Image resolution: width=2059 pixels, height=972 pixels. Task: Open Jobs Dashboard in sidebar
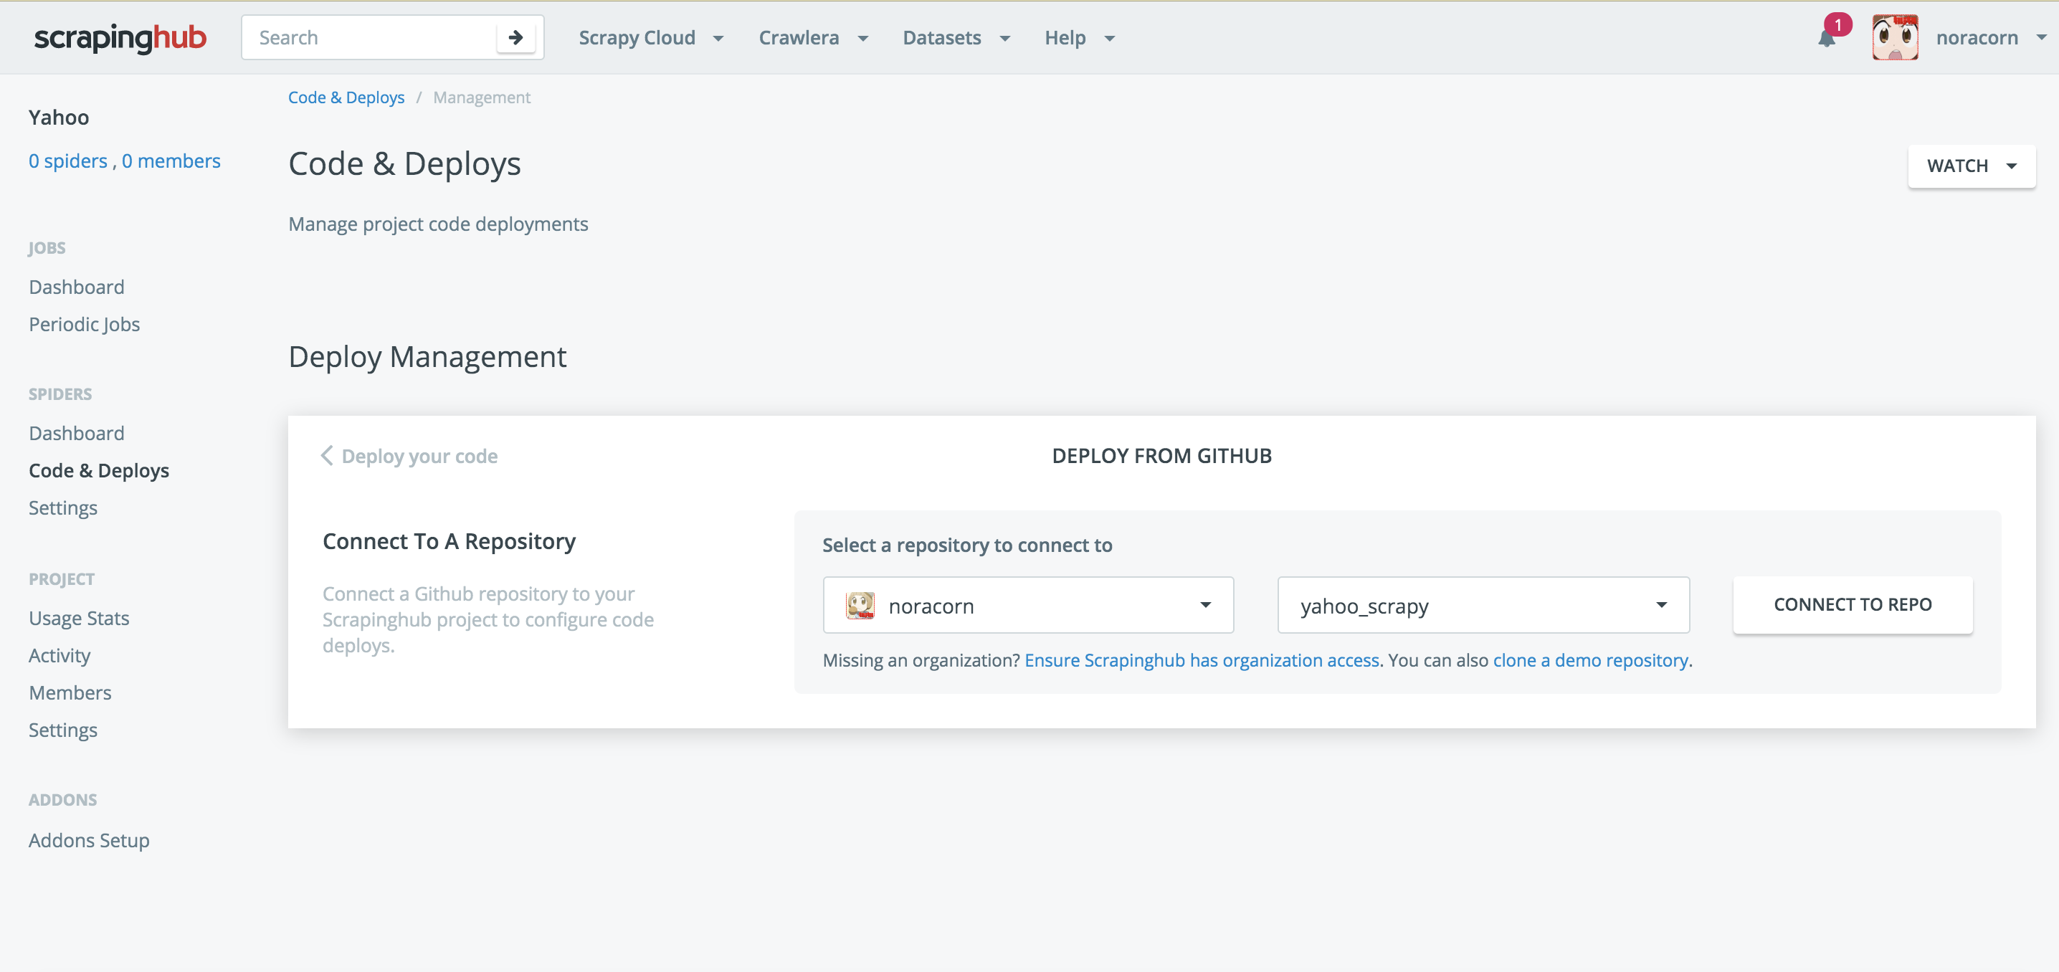click(x=77, y=287)
